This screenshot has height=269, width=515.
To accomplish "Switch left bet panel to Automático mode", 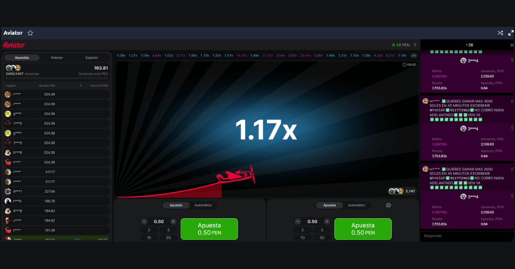I will (x=203, y=205).
